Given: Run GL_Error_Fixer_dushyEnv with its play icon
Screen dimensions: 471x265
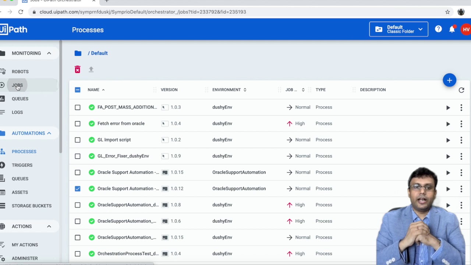Looking at the screenshot, I should (x=448, y=156).
